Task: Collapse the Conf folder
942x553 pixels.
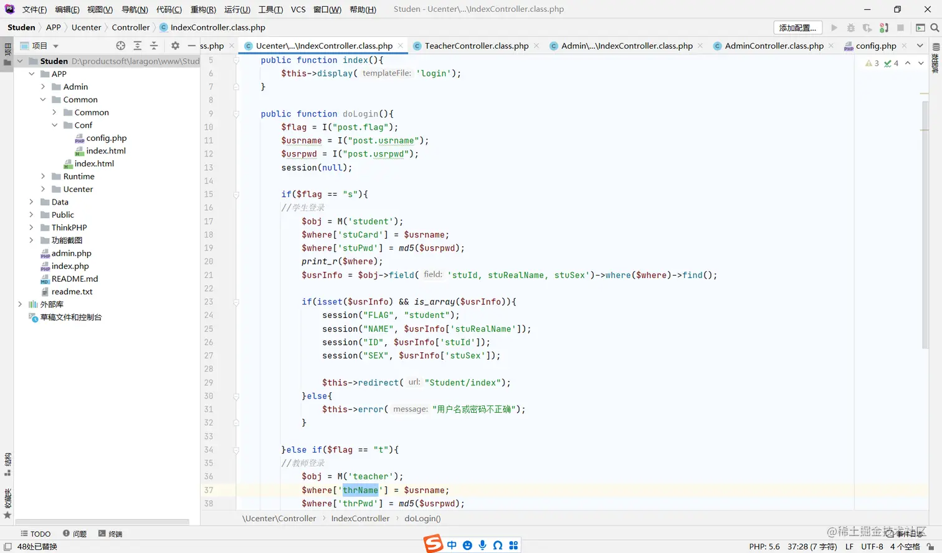Action: tap(55, 125)
